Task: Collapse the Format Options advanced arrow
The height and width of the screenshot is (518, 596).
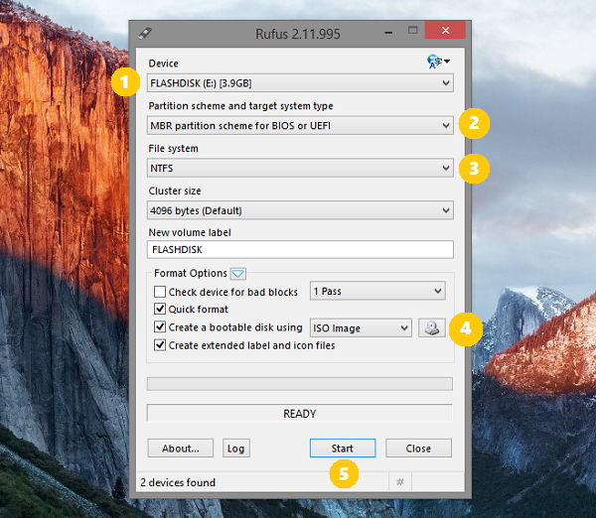Action: (238, 274)
